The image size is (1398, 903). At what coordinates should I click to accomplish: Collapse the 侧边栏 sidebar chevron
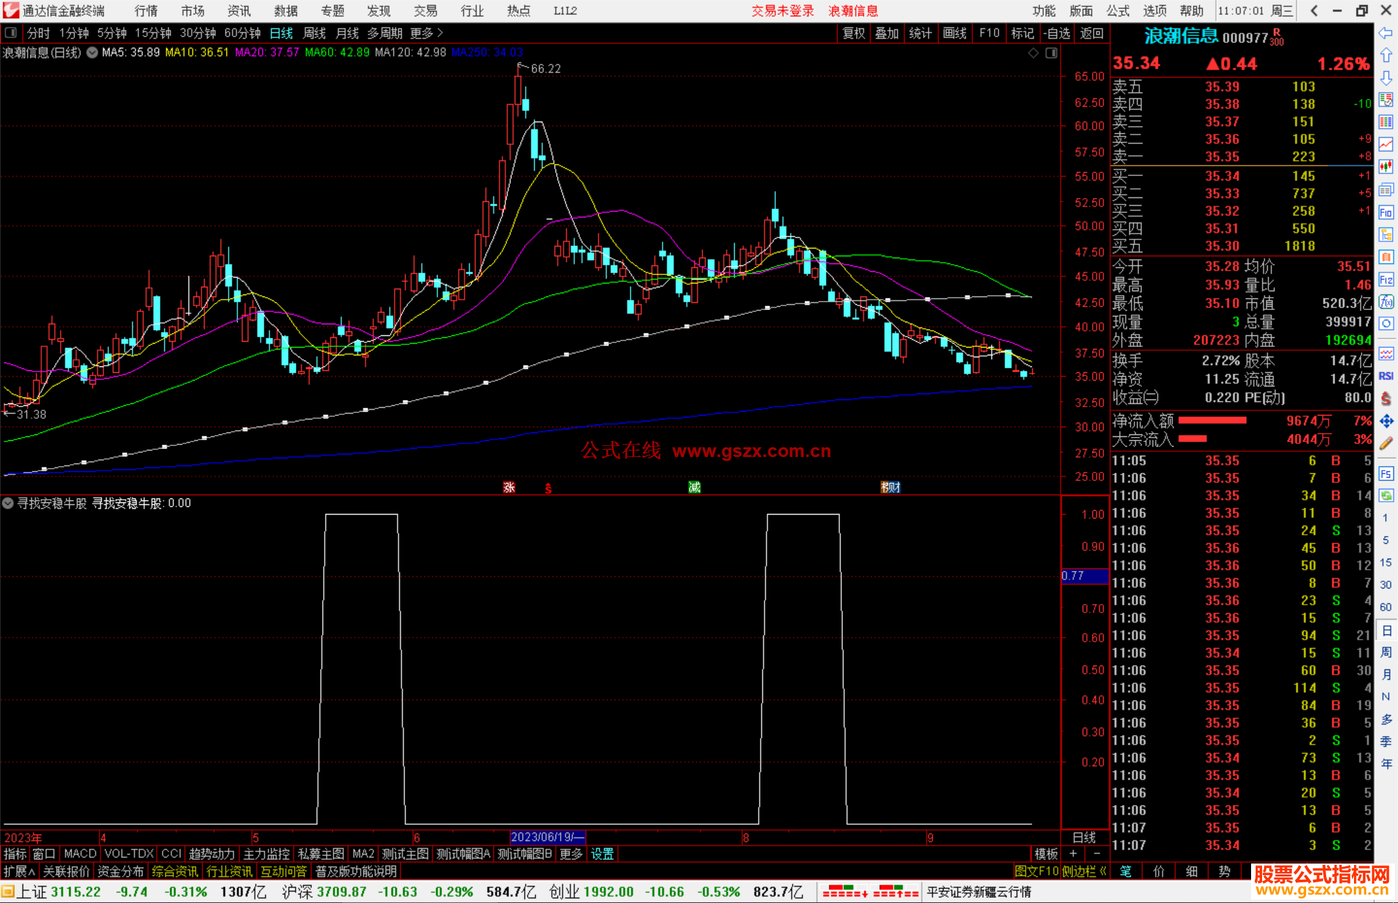(1103, 871)
